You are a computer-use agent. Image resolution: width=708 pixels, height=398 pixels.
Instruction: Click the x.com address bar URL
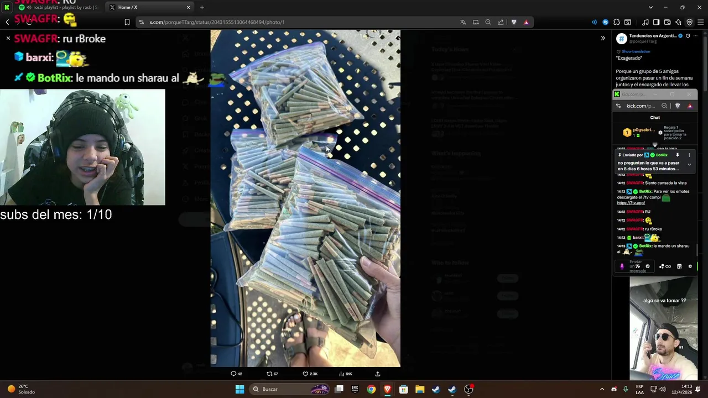[217, 22]
